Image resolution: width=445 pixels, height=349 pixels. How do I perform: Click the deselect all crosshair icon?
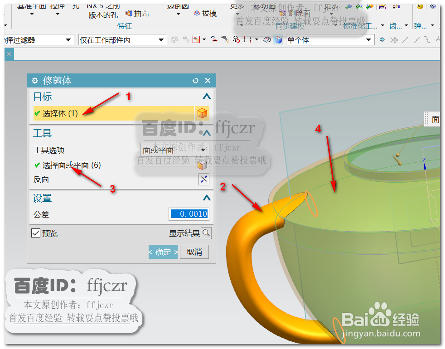(x=214, y=40)
